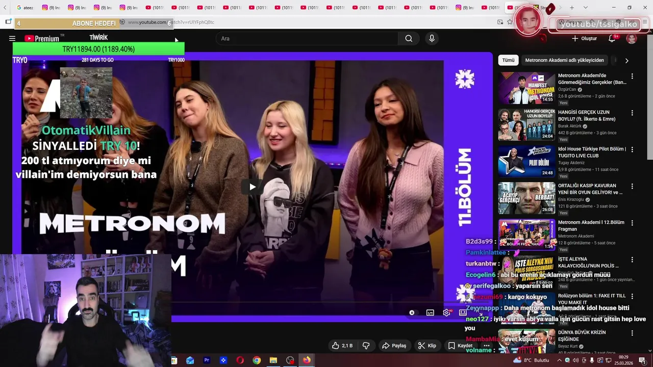
Task: Click the picture-in-picture icon in address bar
Action: click(500, 22)
